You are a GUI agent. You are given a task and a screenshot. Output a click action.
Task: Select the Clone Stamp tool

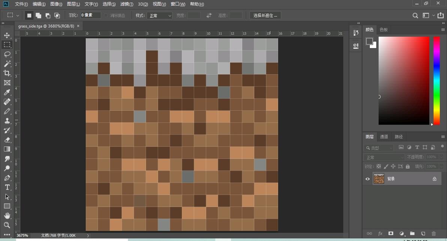point(7,120)
